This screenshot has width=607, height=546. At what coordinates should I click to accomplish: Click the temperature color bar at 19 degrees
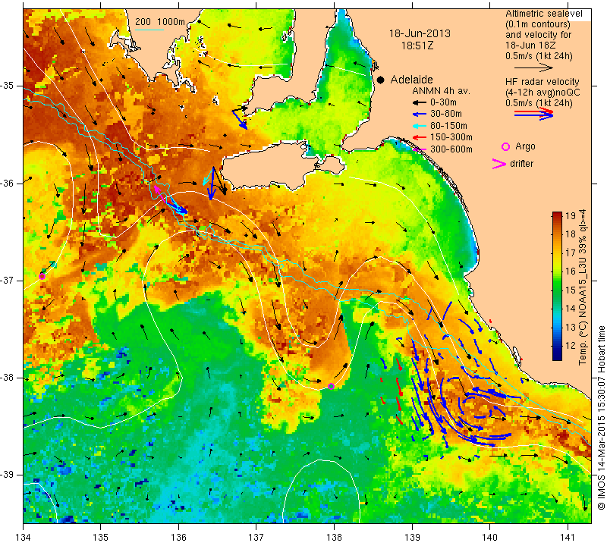(x=557, y=215)
